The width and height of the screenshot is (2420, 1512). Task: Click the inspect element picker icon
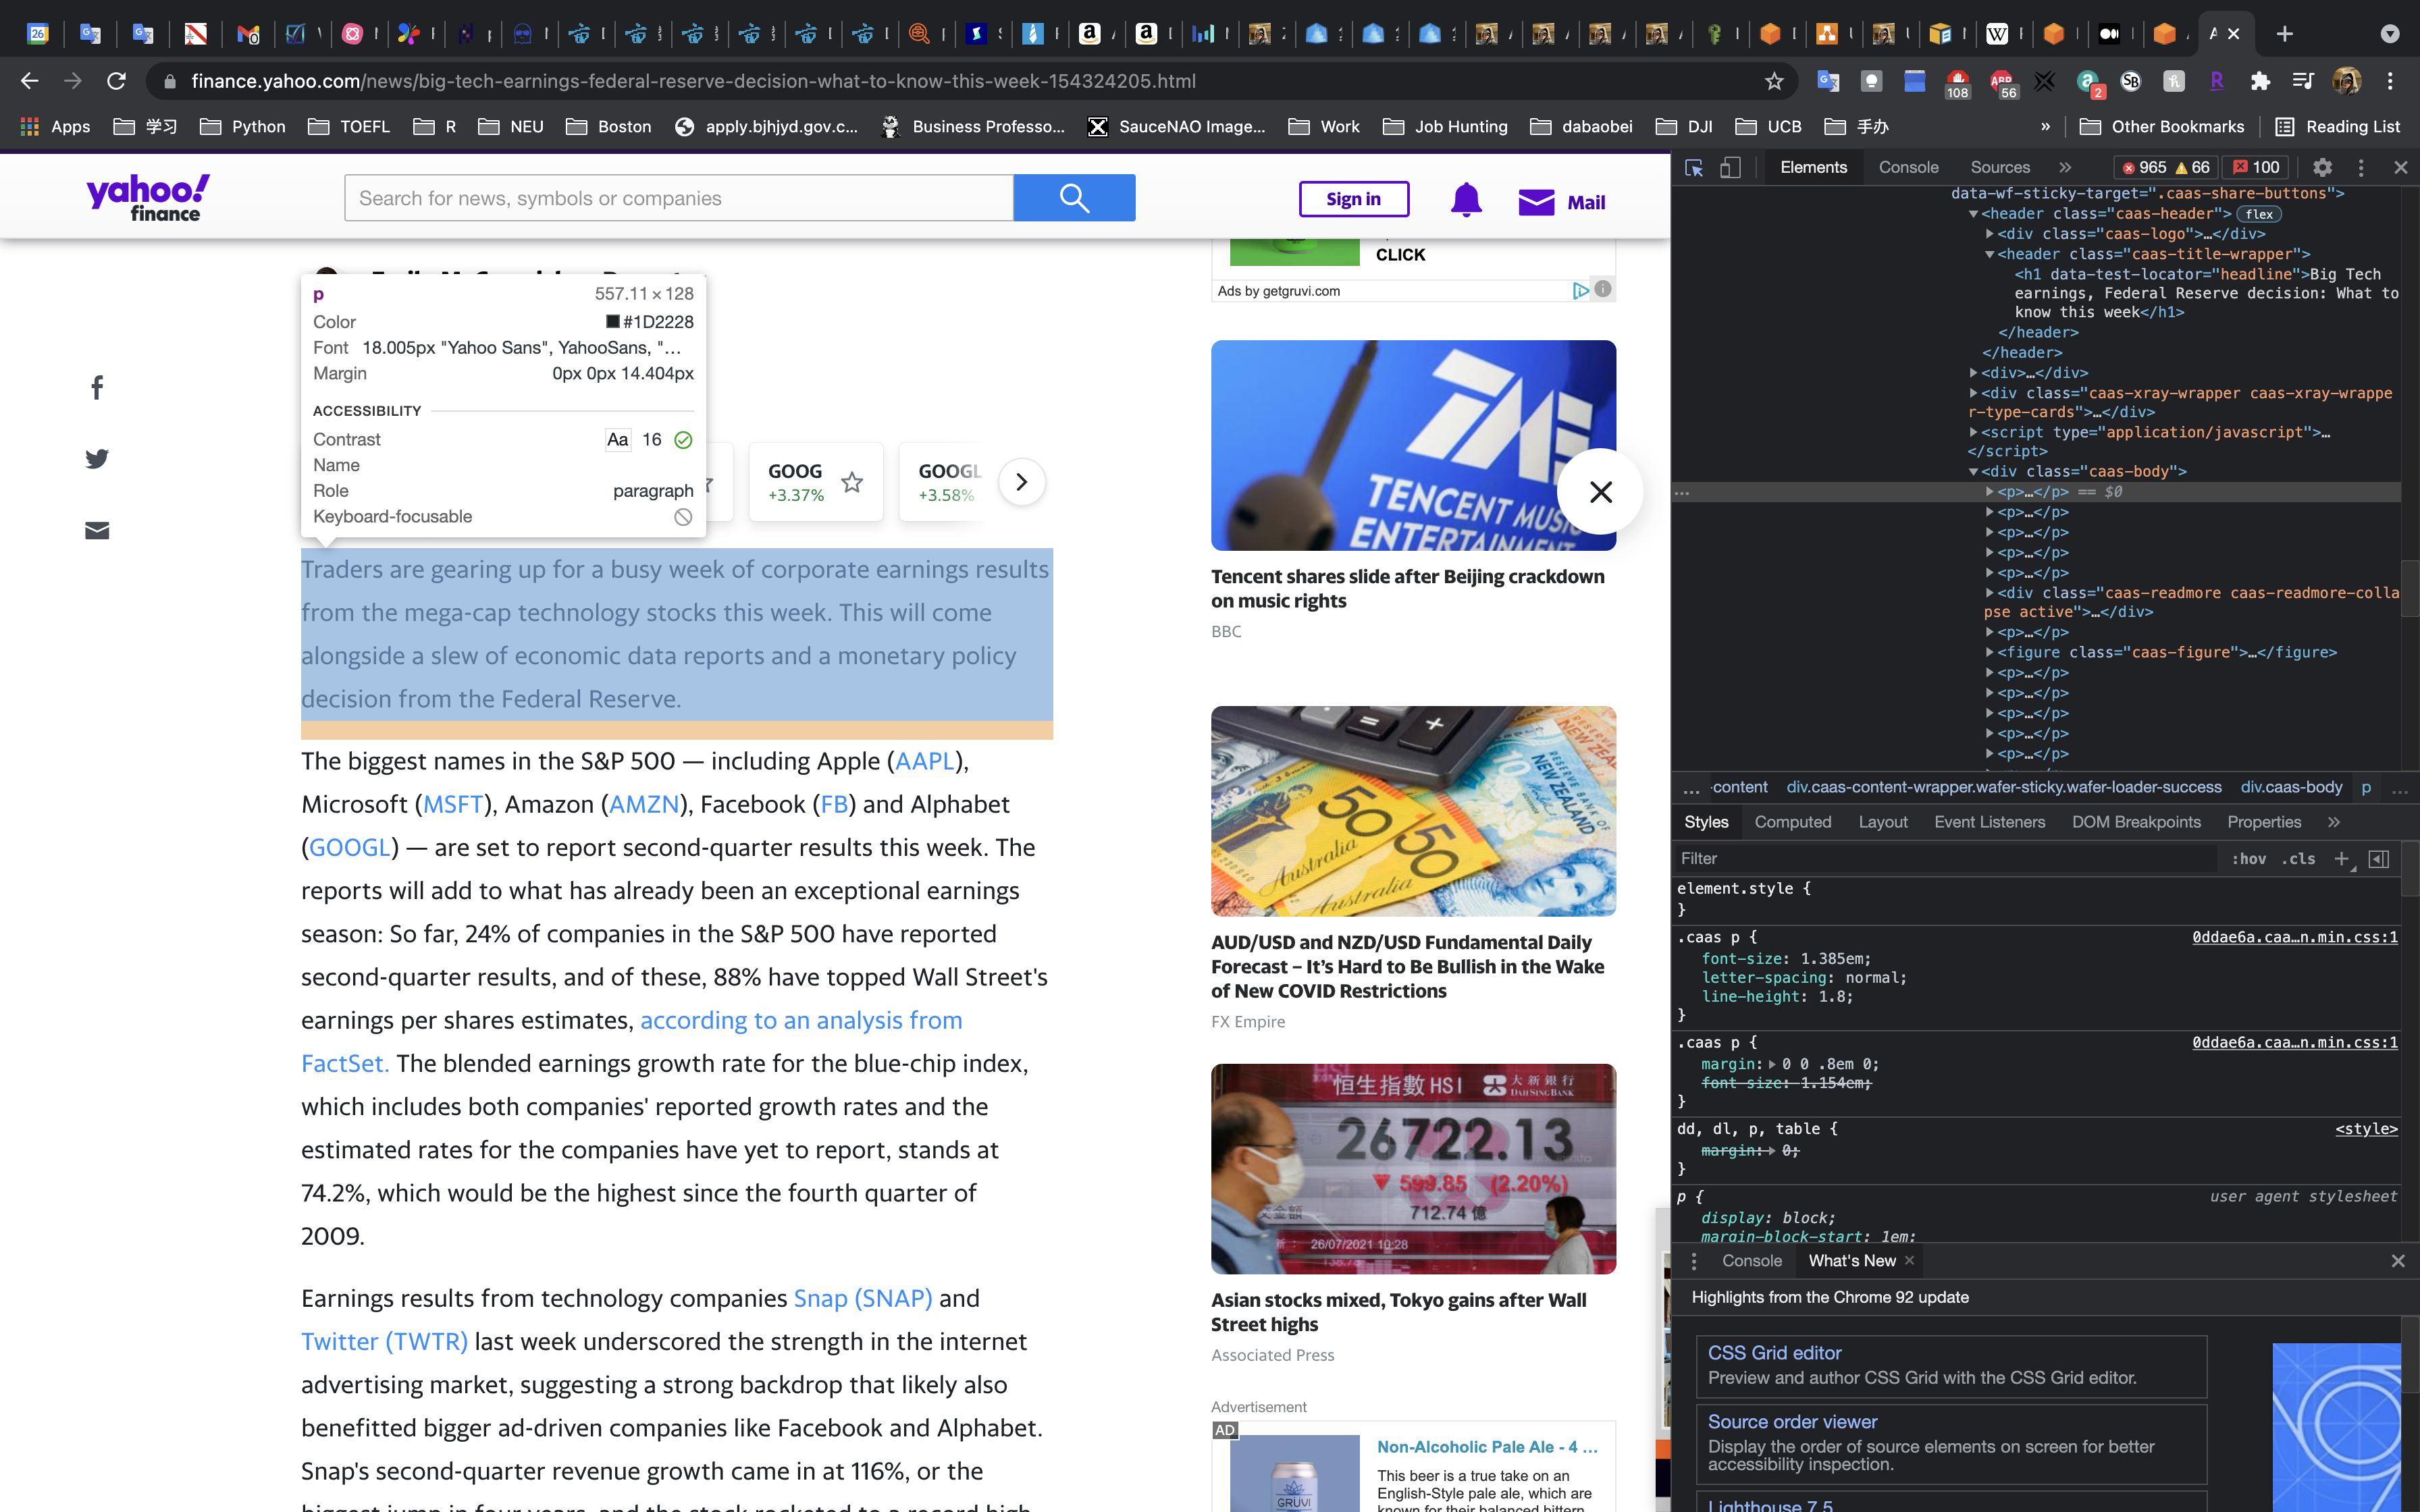(1693, 167)
